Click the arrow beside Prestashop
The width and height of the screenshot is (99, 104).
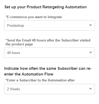point(90,25)
